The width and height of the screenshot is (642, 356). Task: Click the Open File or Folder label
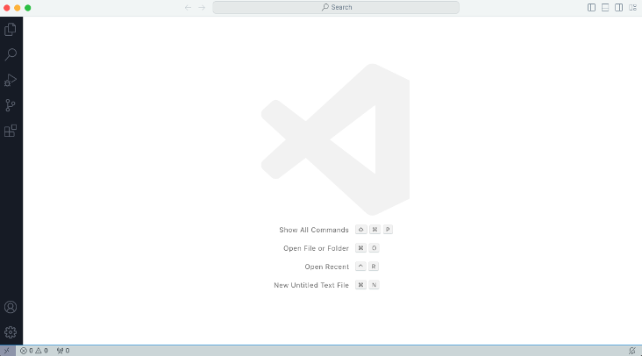(316, 248)
